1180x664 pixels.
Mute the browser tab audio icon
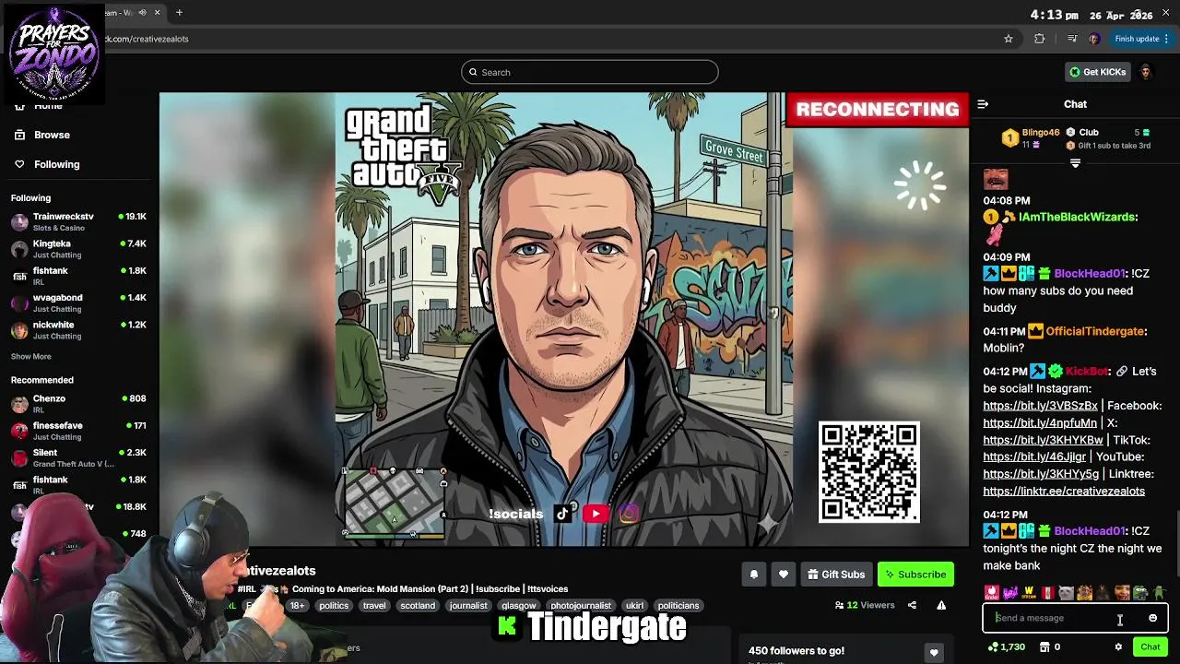(142, 13)
